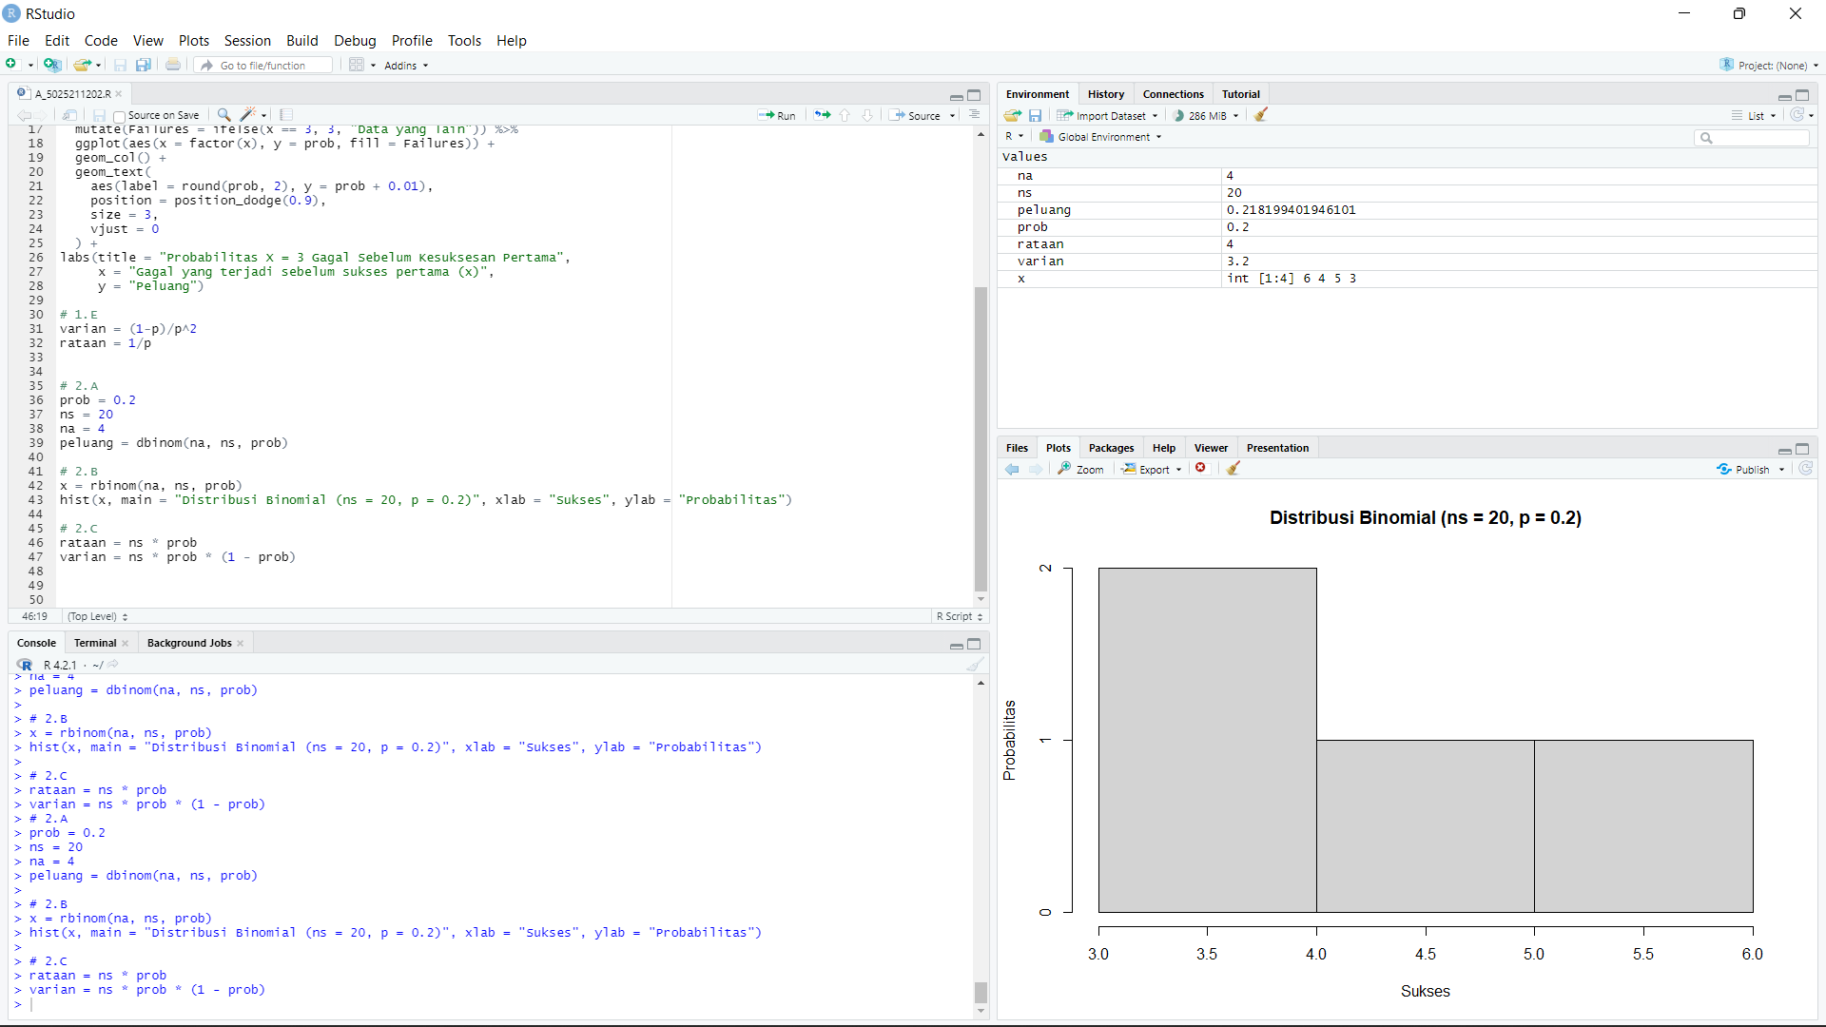Enable the Source on Save checkbox
Image resolution: width=1826 pixels, height=1027 pixels.
117,115
